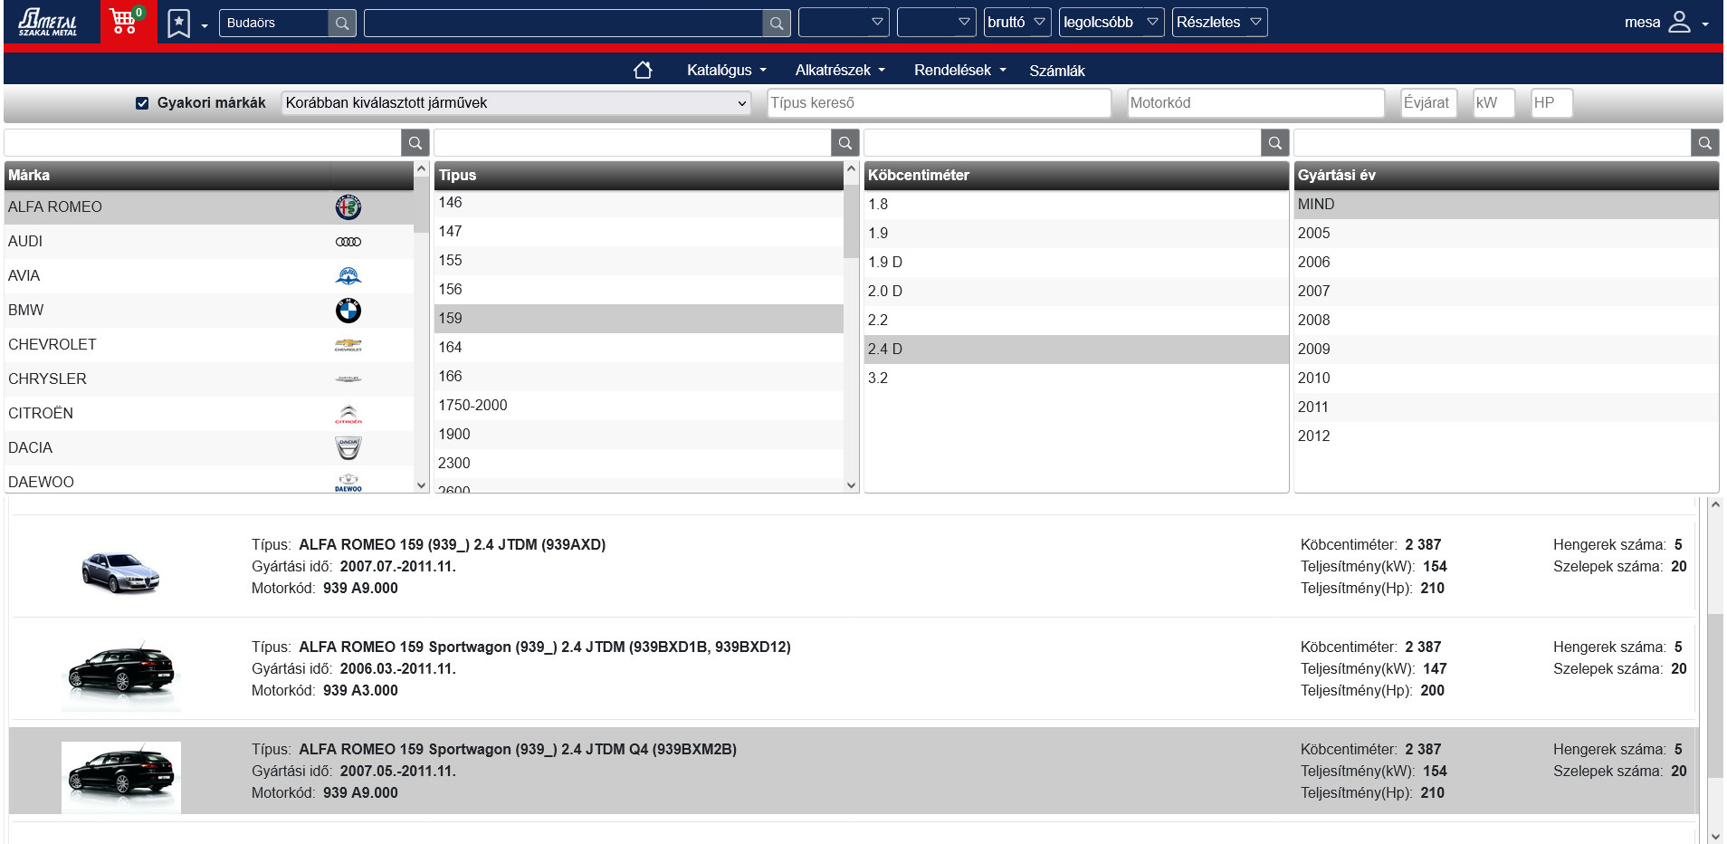This screenshot has width=1727, height=844.
Task: Click the Sportwagon Q4 car thumbnail
Action: 120,777
